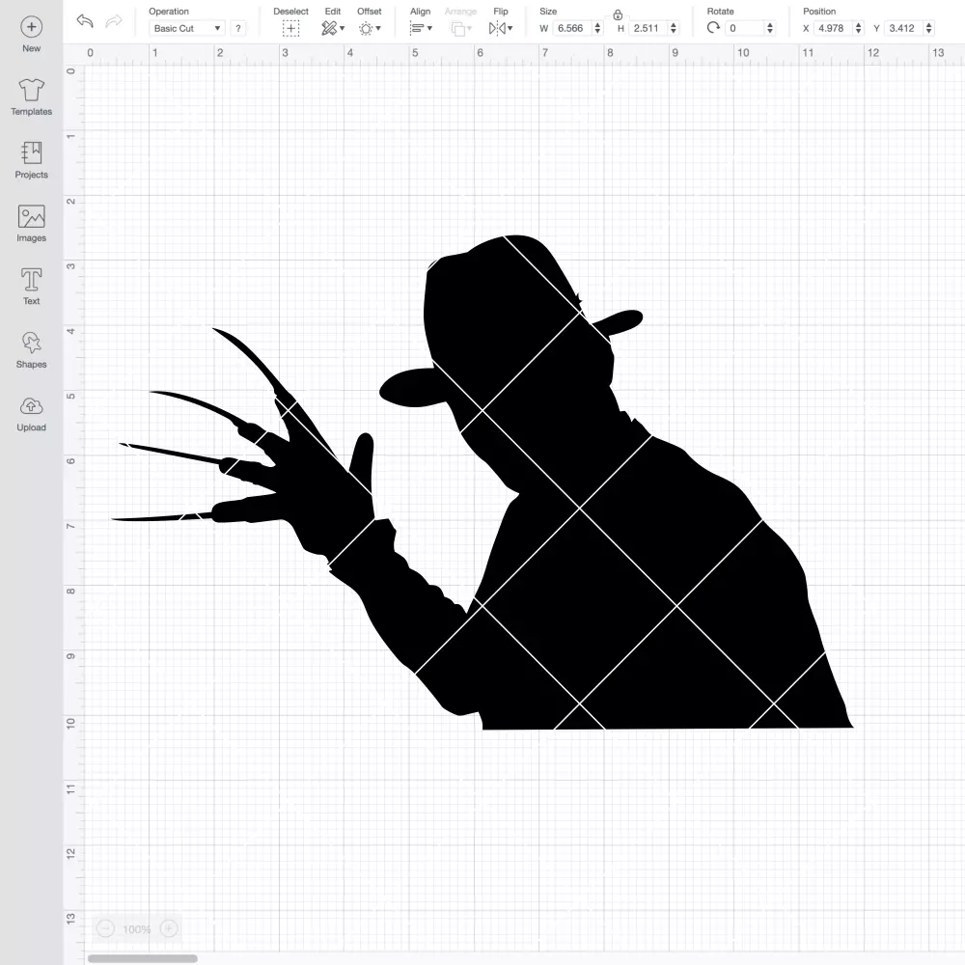Click the Redo arrow
Image resolution: width=965 pixels, height=965 pixels.
point(113,21)
